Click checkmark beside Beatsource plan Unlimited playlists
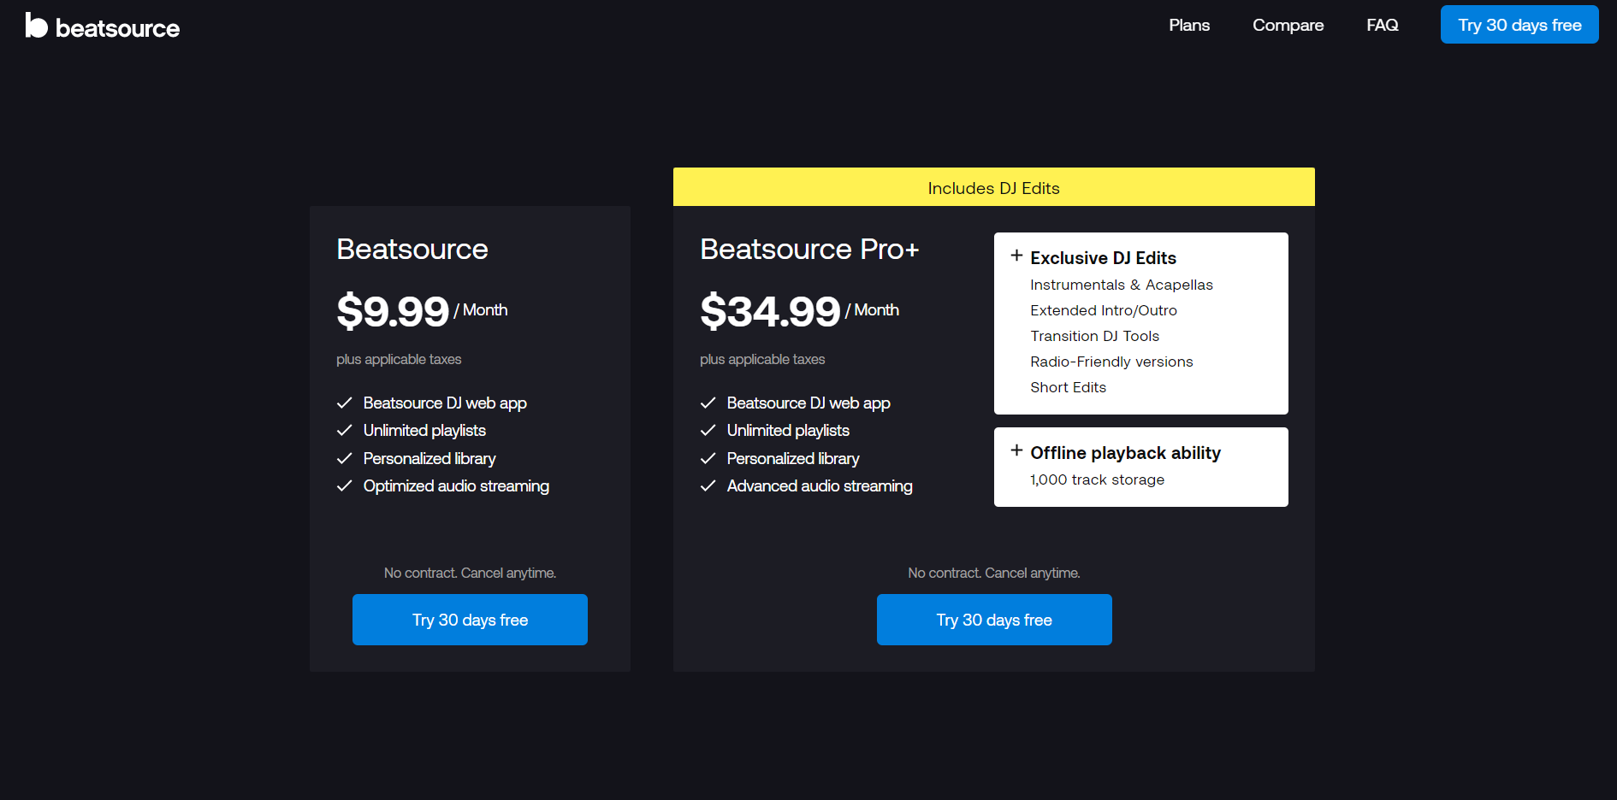The width and height of the screenshot is (1617, 800). pos(345,431)
